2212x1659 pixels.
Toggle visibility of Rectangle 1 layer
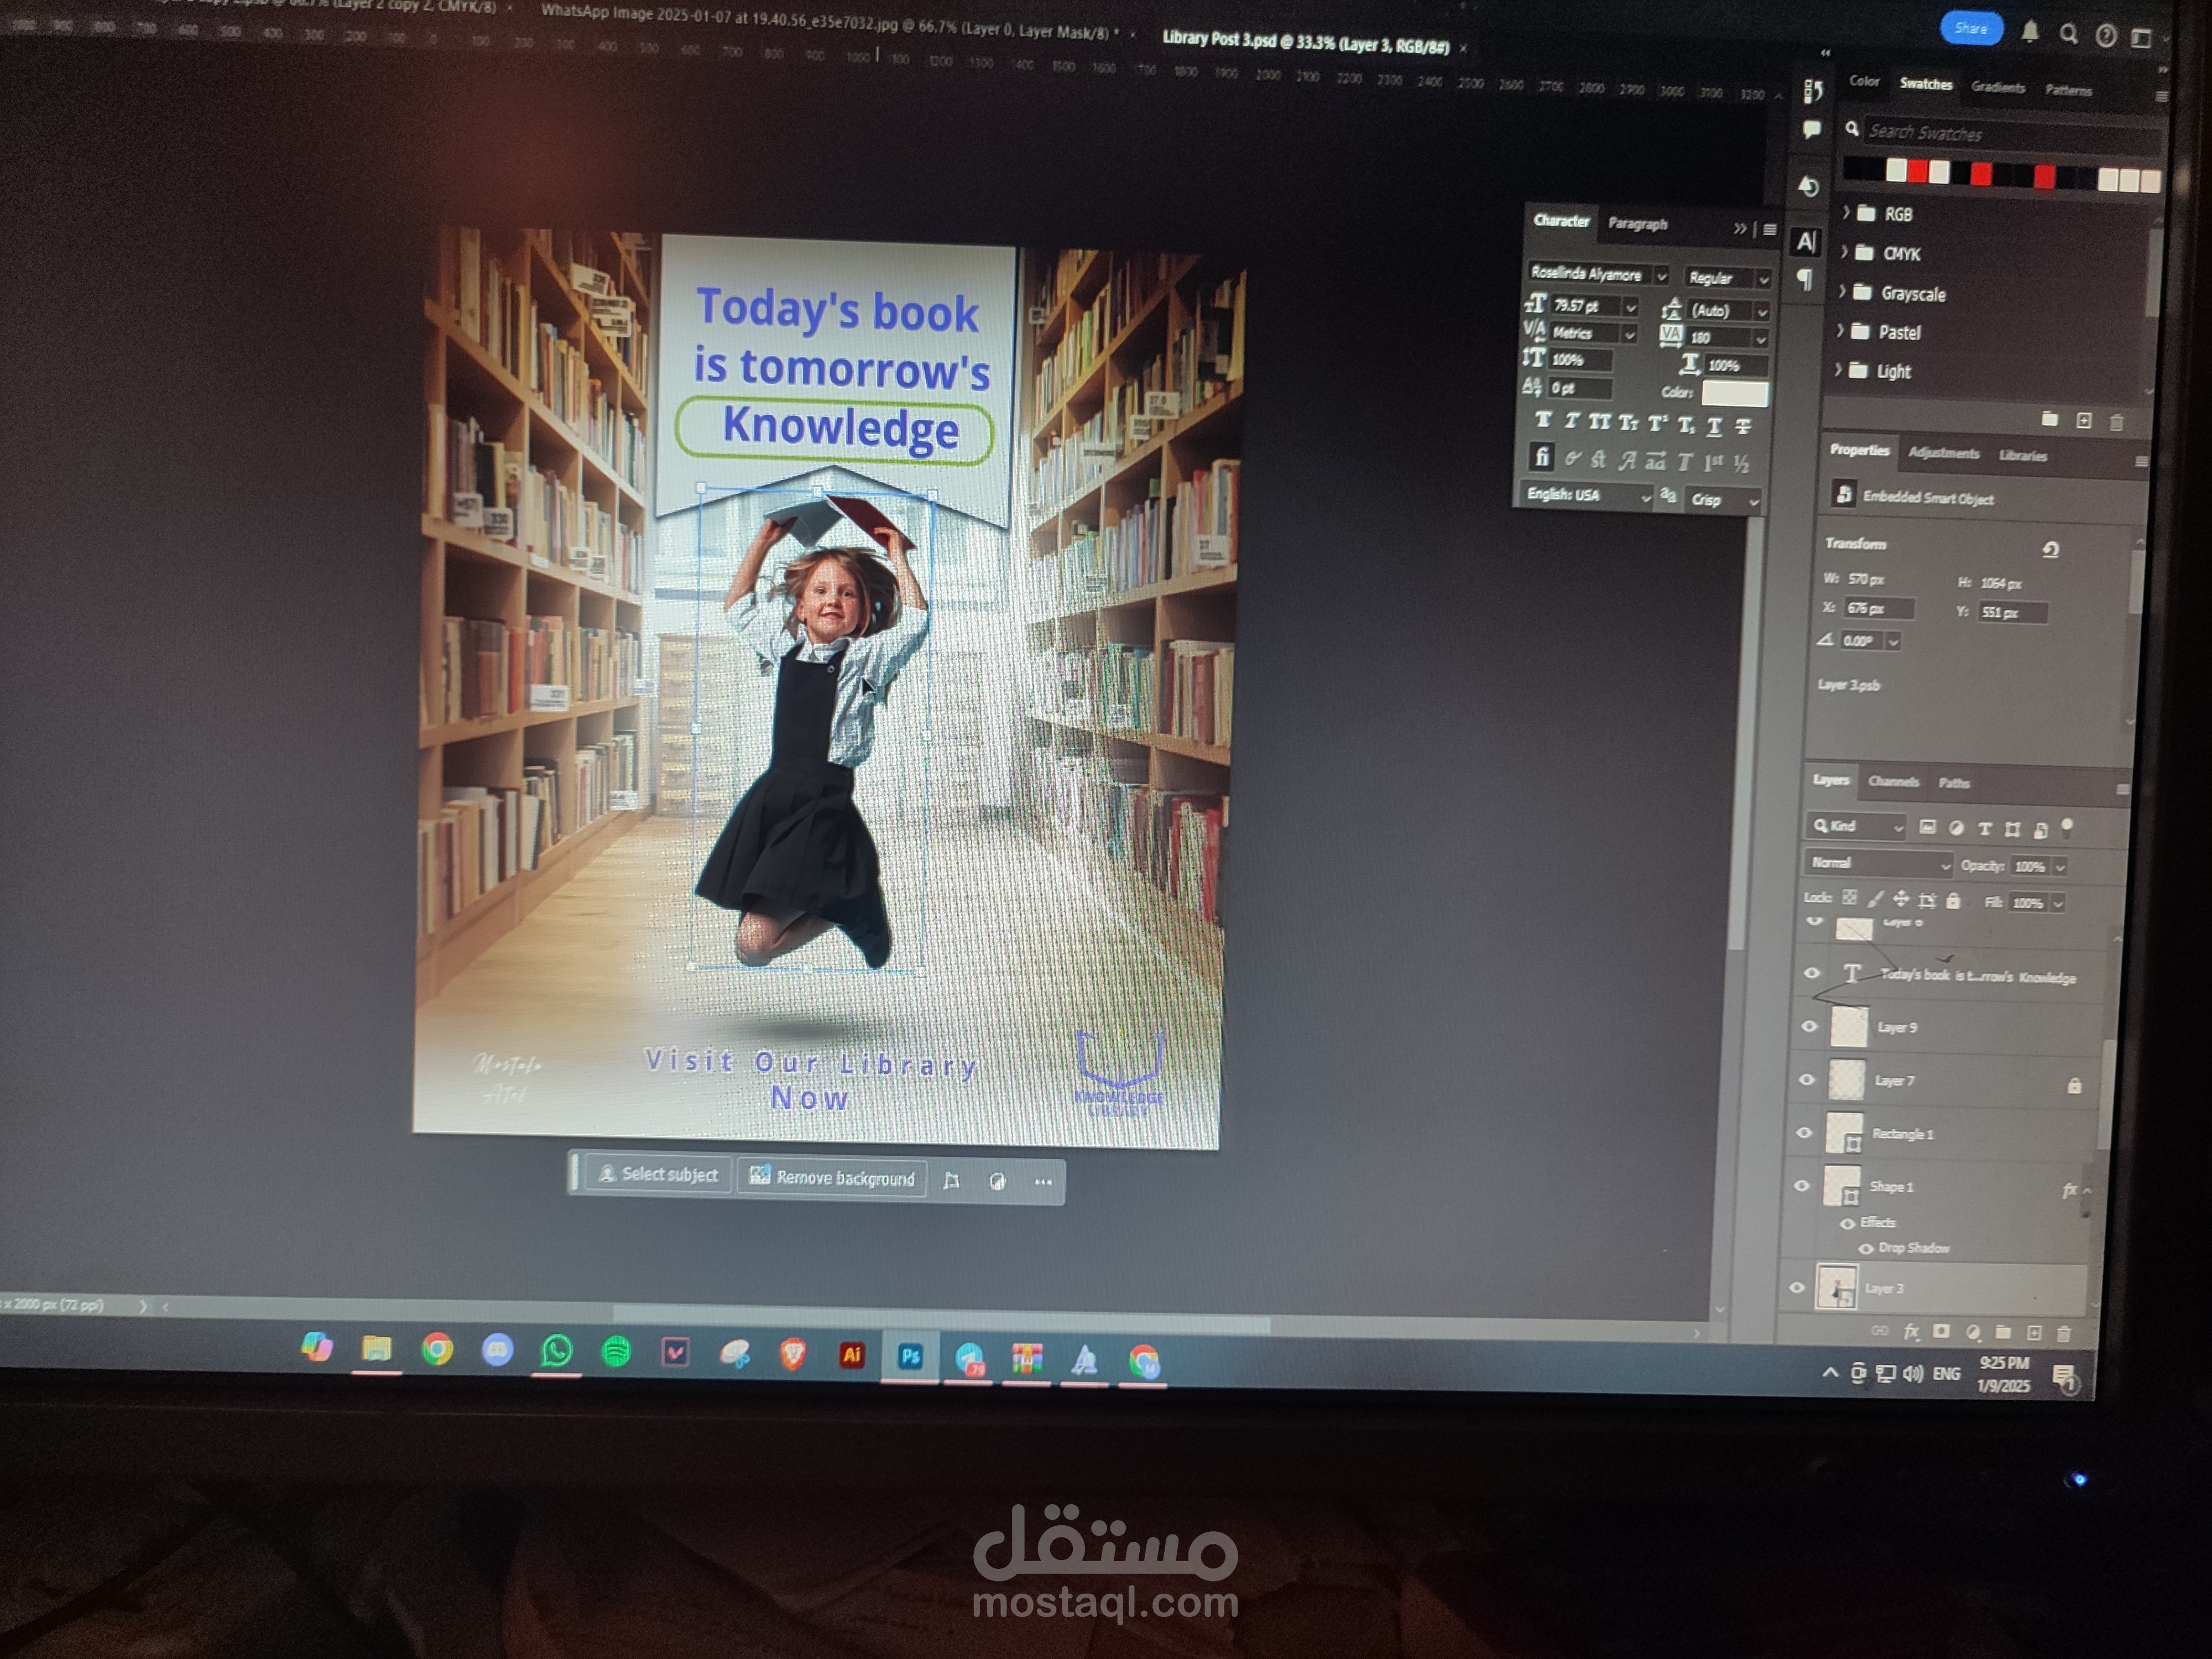pyautogui.click(x=1804, y=1133)
